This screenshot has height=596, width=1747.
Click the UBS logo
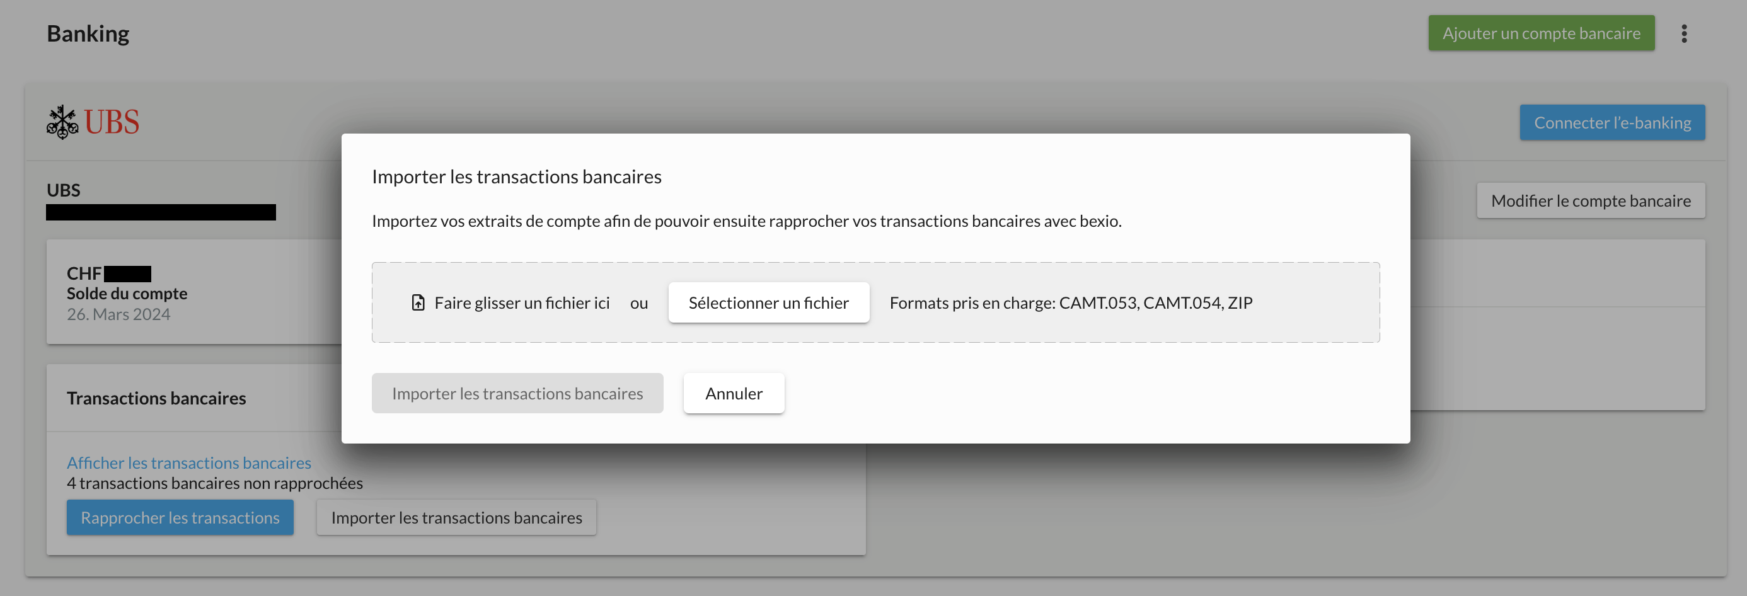tap(93, 122)
